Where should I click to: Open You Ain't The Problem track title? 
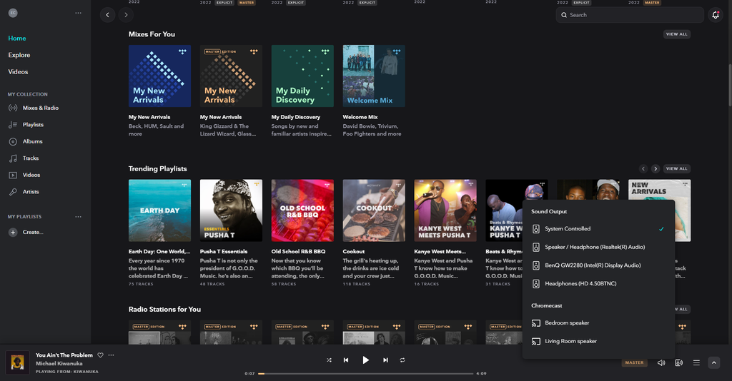point(64,355)
